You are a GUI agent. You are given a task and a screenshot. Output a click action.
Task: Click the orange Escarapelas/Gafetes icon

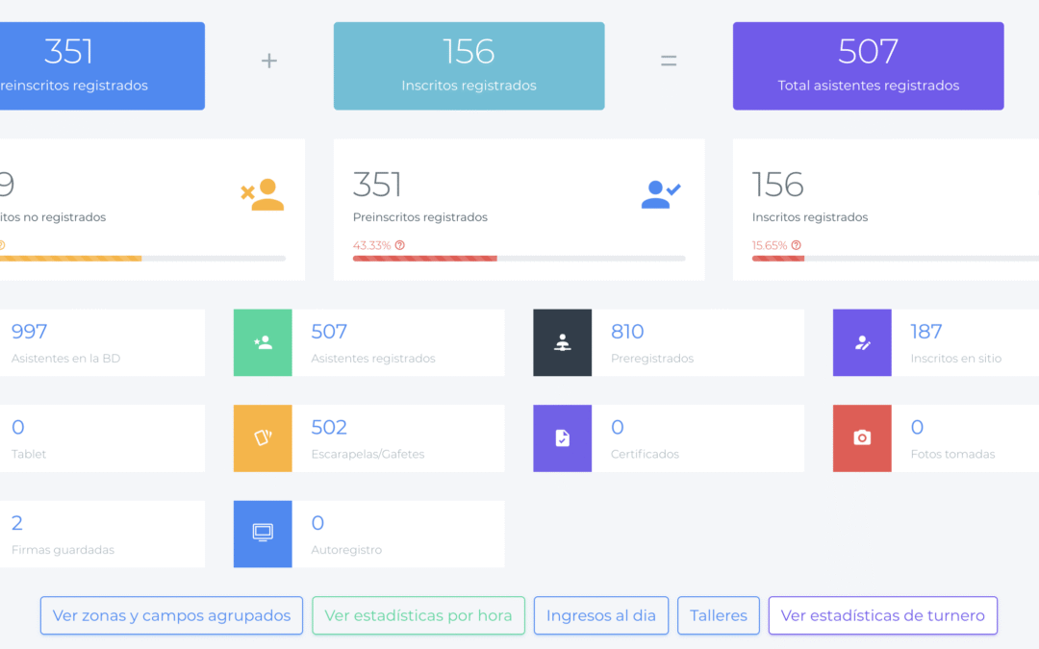(263, 438)
